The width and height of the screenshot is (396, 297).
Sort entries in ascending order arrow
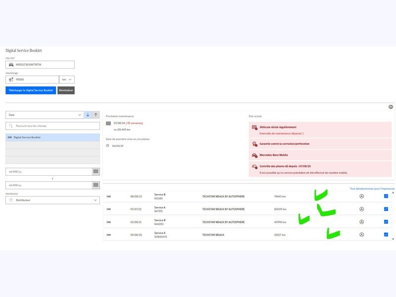96,115
